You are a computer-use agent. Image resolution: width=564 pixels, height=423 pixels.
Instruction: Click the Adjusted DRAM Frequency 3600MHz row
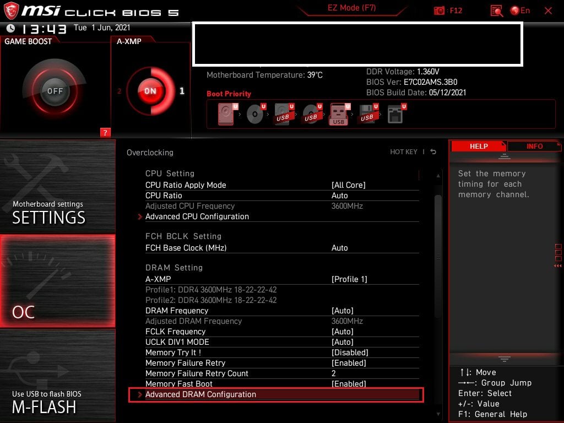(x=282, y=321)
